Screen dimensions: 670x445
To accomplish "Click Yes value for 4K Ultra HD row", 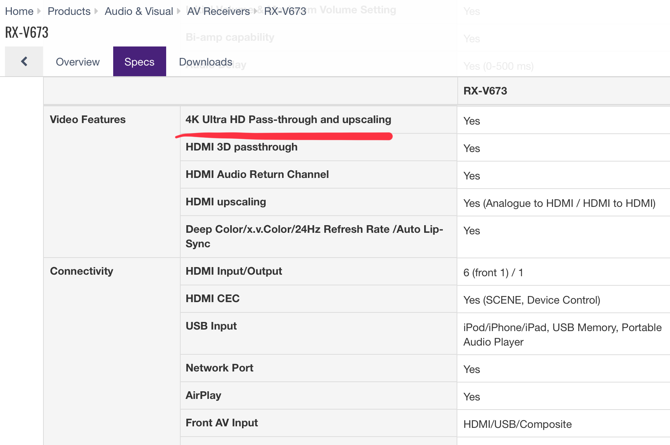I will pos(472,121).
